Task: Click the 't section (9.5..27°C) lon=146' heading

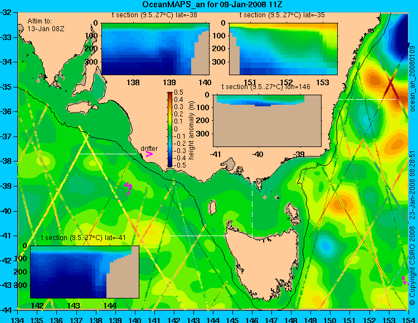Action: [266, 86]
